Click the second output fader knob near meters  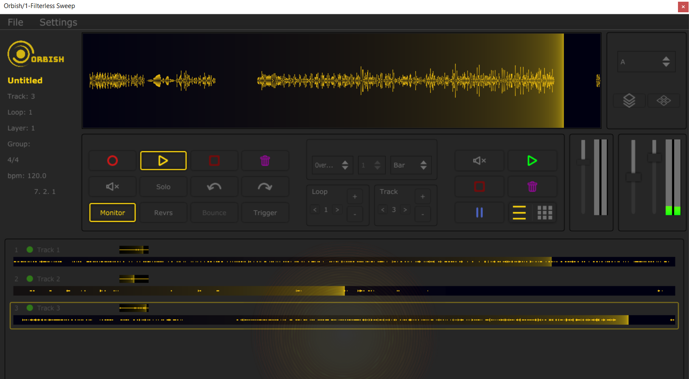coord(654,158)
